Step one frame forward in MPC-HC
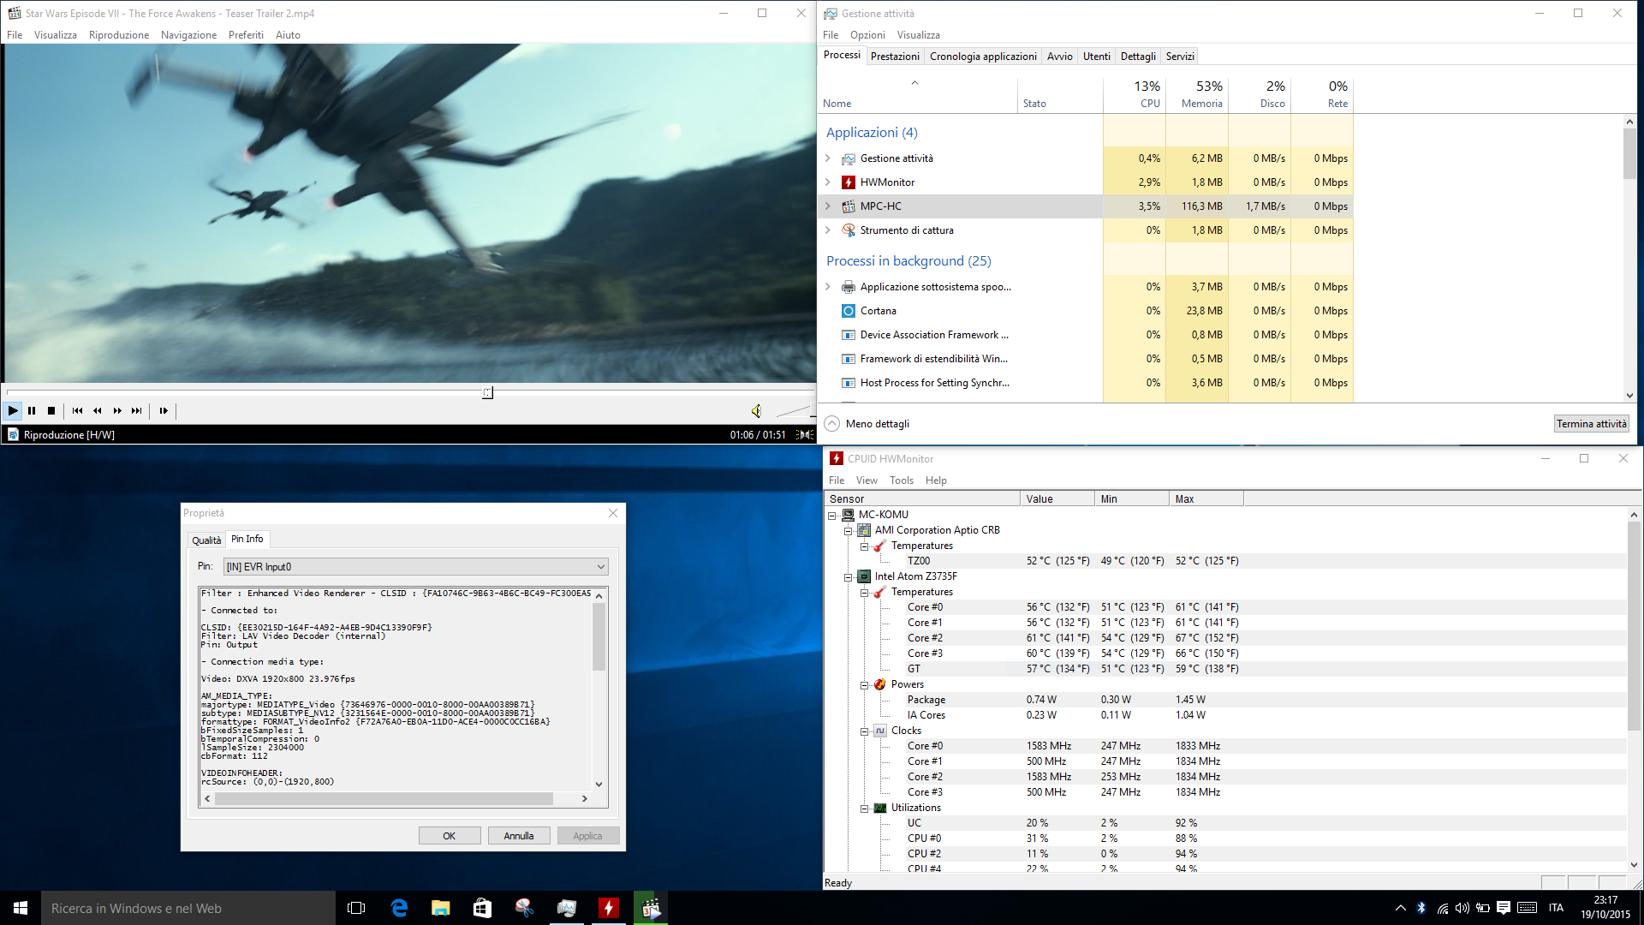Image resolution: width=1644 pixels, height=925 pixels. 164,411
